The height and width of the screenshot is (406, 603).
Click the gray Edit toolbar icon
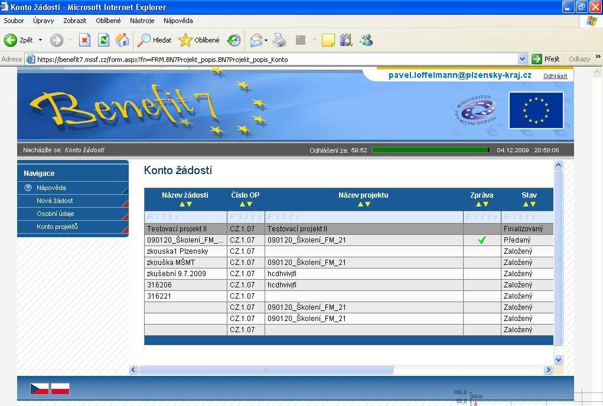301,40
